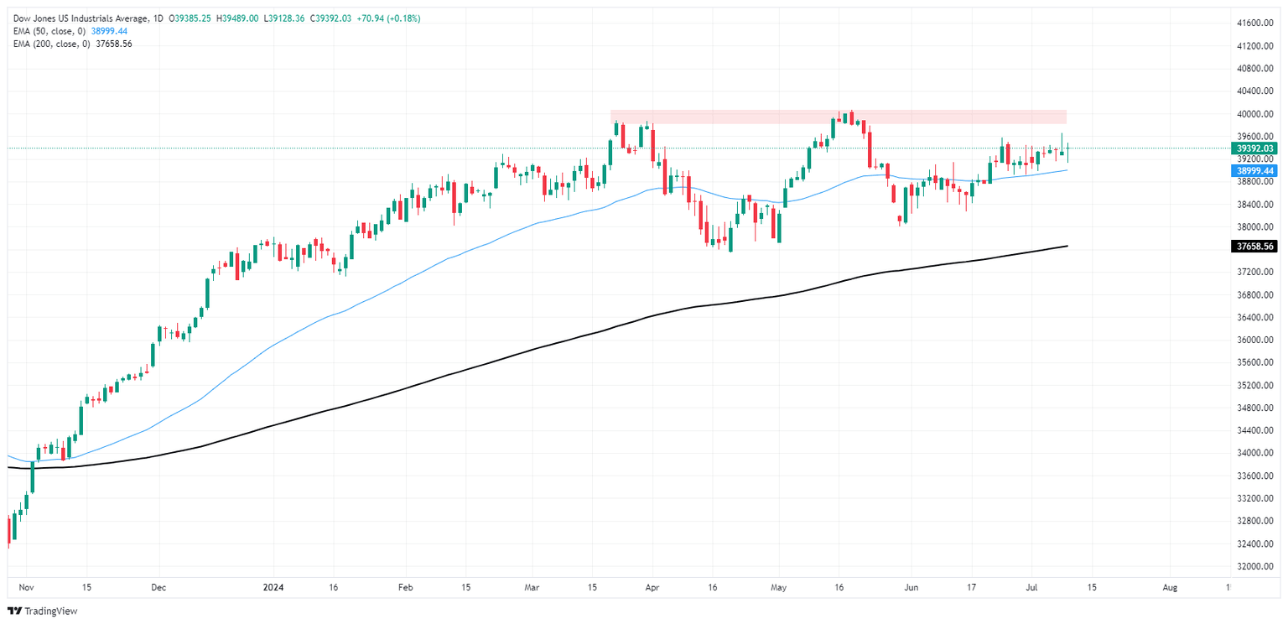Viewport: 1288px width, 624px height.
Task: Click the Jun label on time axis
Action: (913, 588)
